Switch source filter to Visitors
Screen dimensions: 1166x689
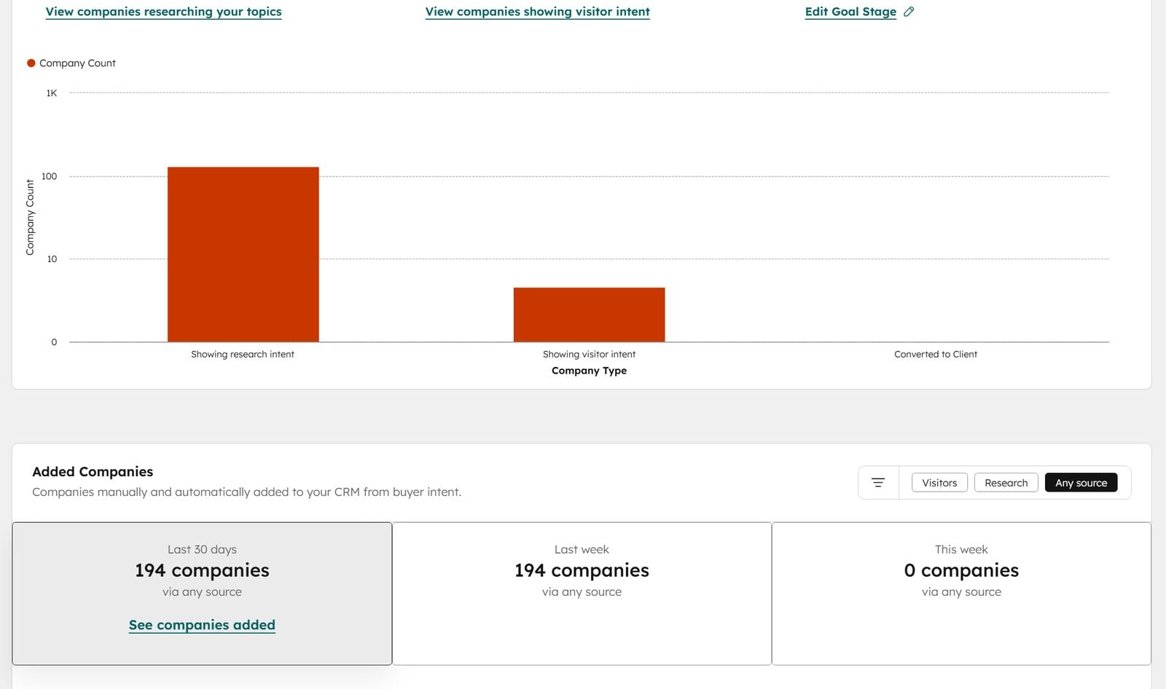939,483
